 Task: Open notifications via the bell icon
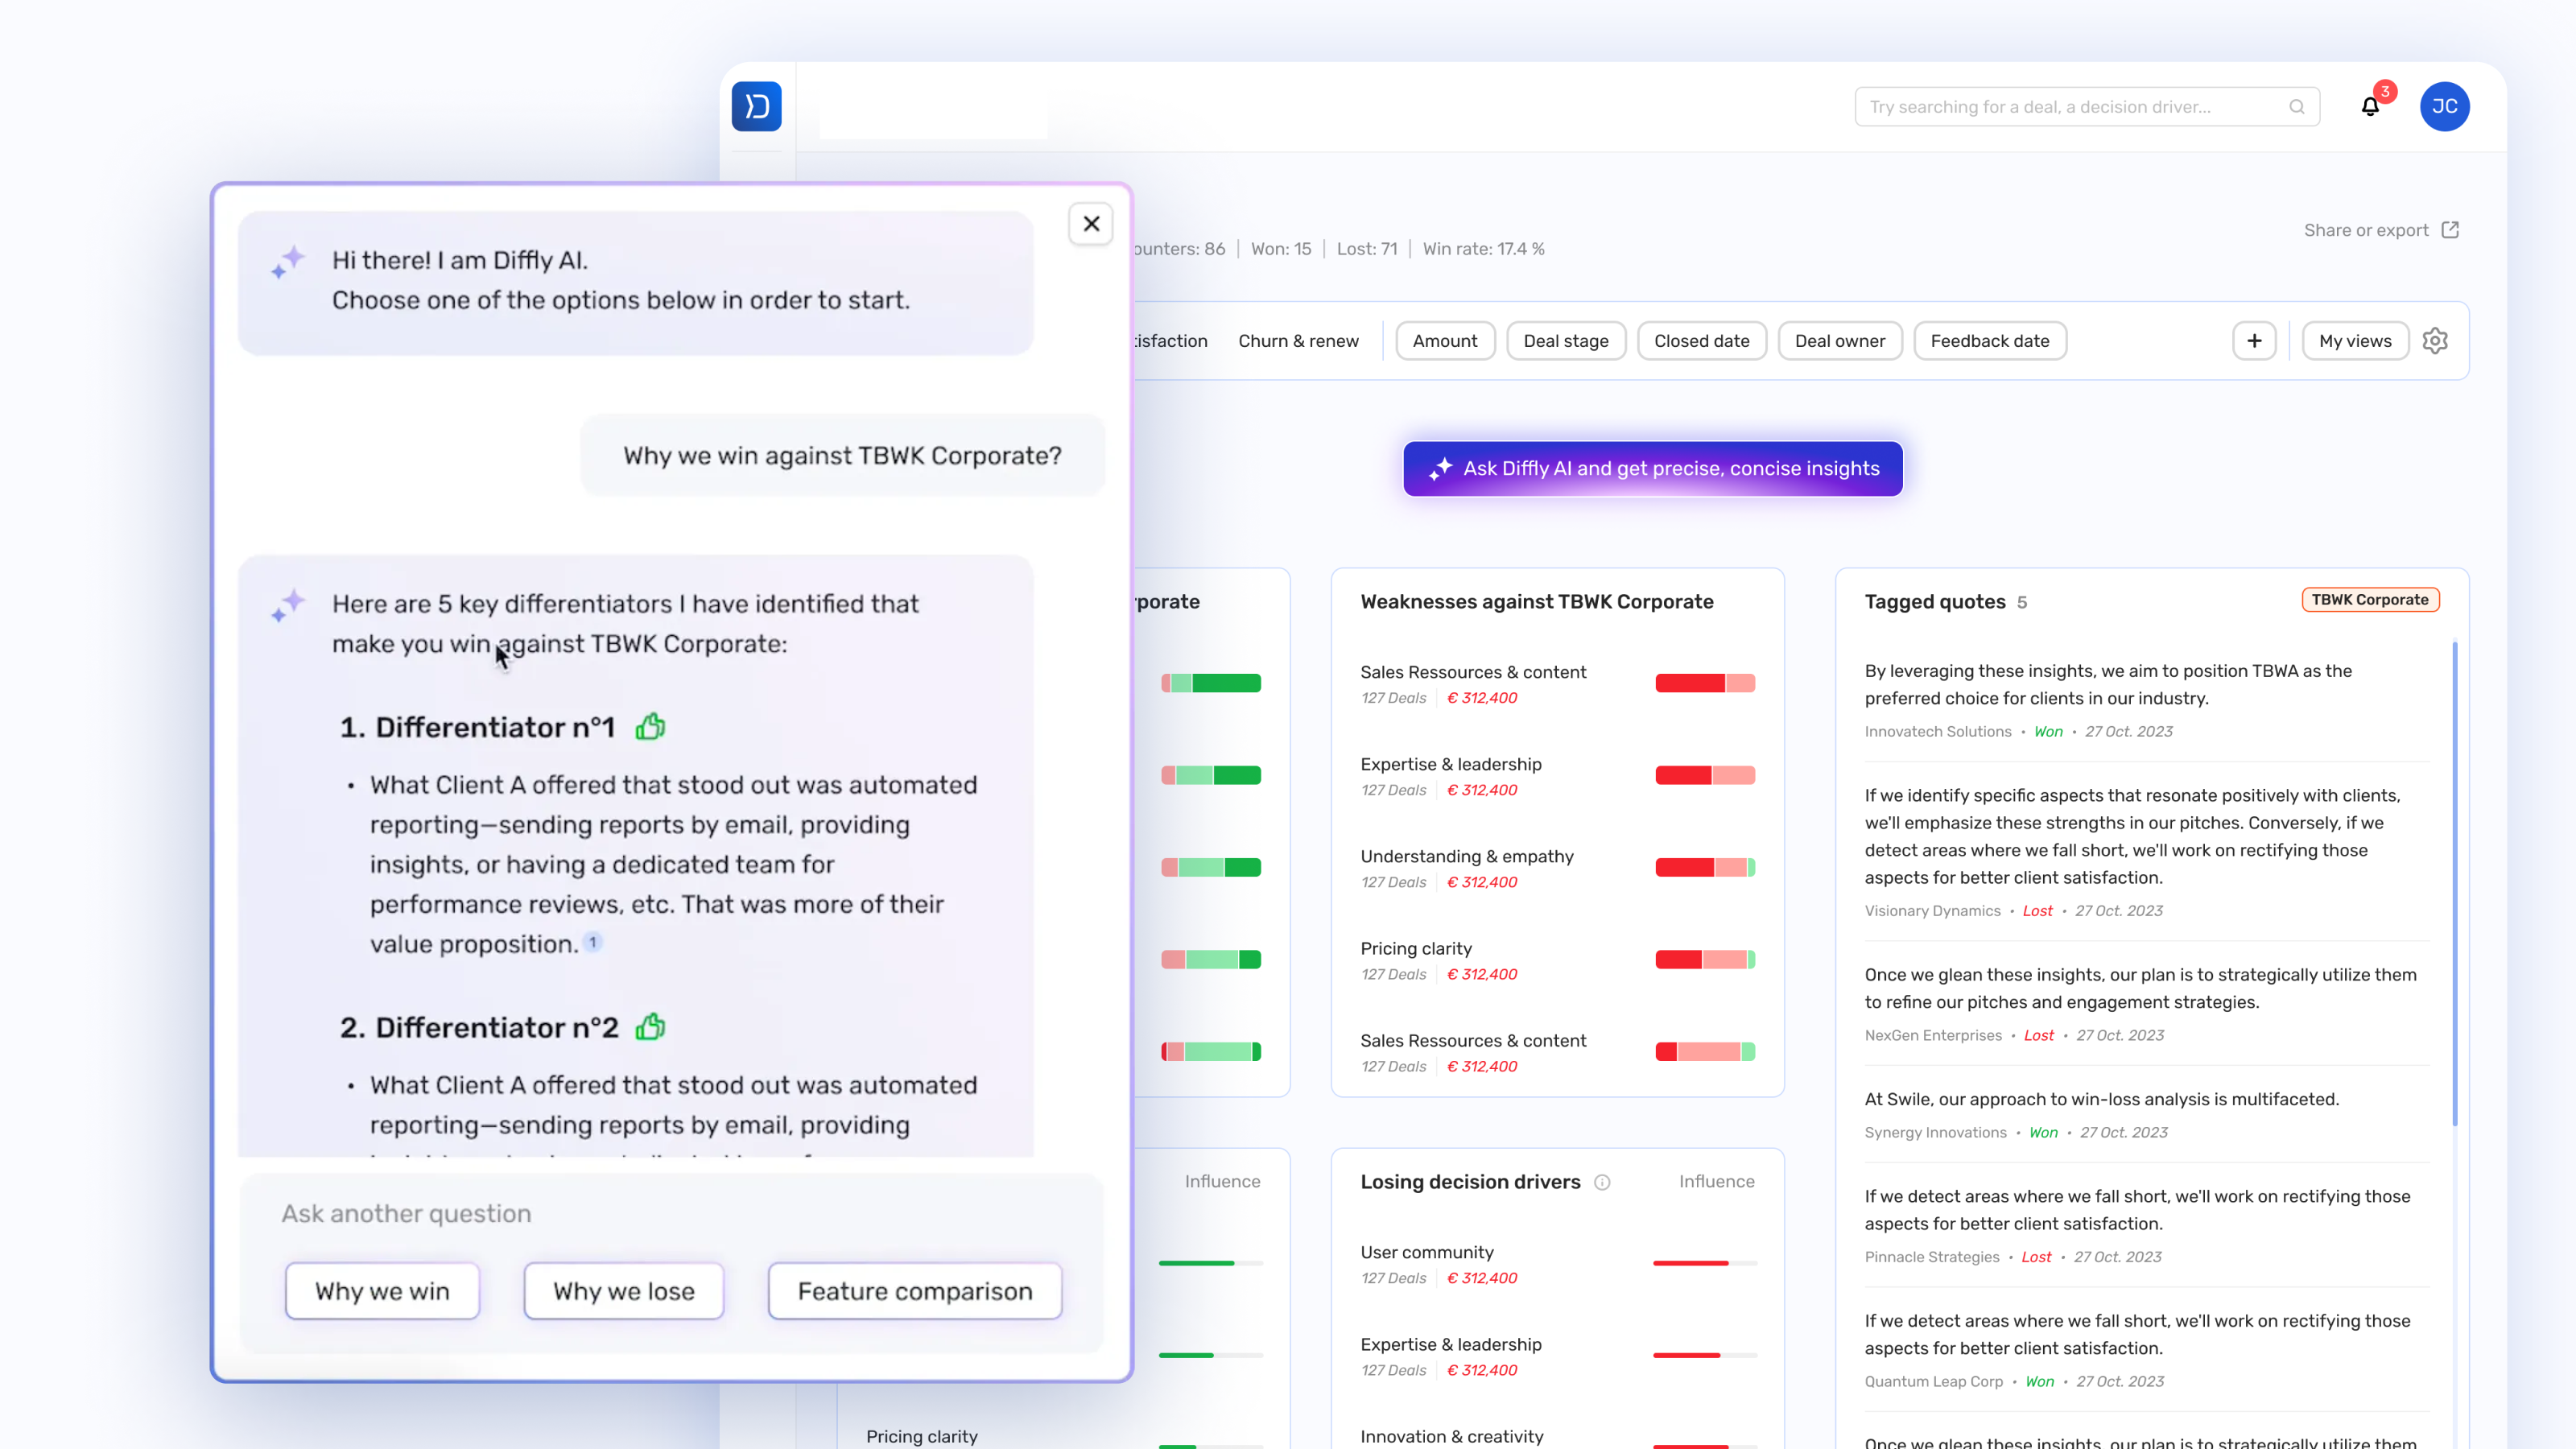[2370, 107]
